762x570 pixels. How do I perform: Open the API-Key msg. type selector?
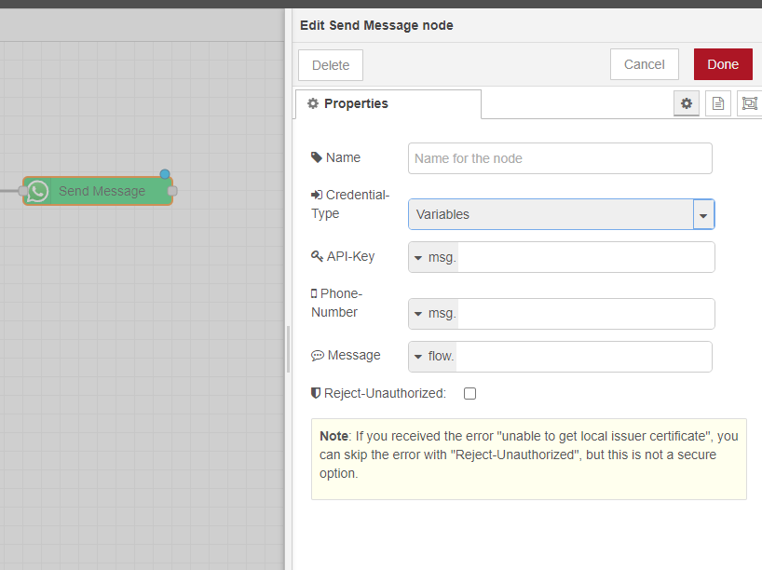coord(434,257)
